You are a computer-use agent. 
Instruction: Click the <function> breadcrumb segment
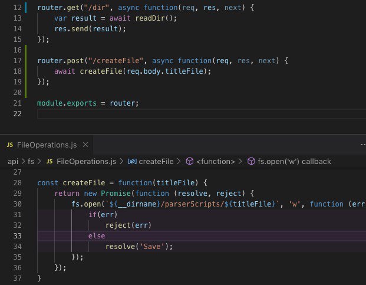pos(216,162)
